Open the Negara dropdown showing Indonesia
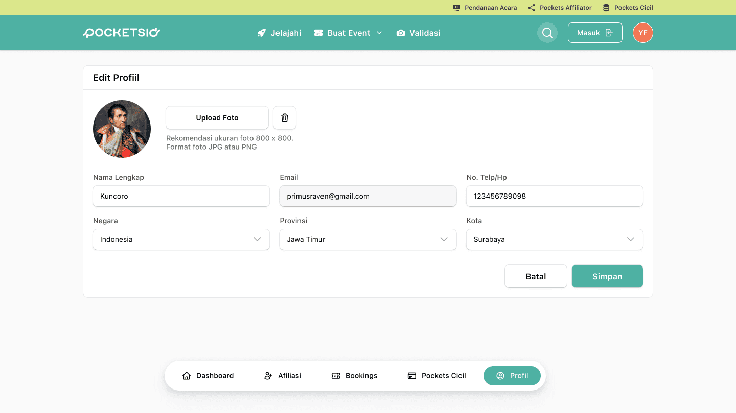Viewport: 736px width, 413px height. pos(181,239)
